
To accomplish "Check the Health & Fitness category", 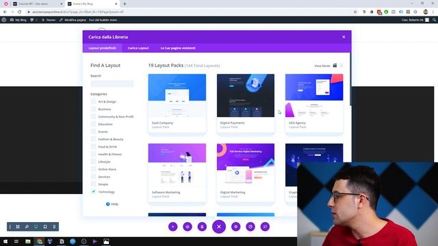I will pos(93,154).
